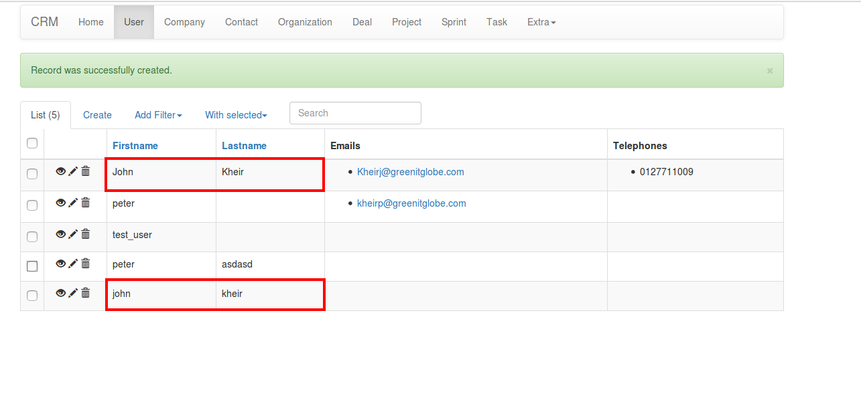Image resolution: width=861 pixels, height=404 pixels.
Task: Open the Extra menu in the navigation bar
Action: (x=541, y=21)
